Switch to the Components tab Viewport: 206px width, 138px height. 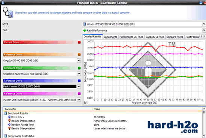[110, 37]
